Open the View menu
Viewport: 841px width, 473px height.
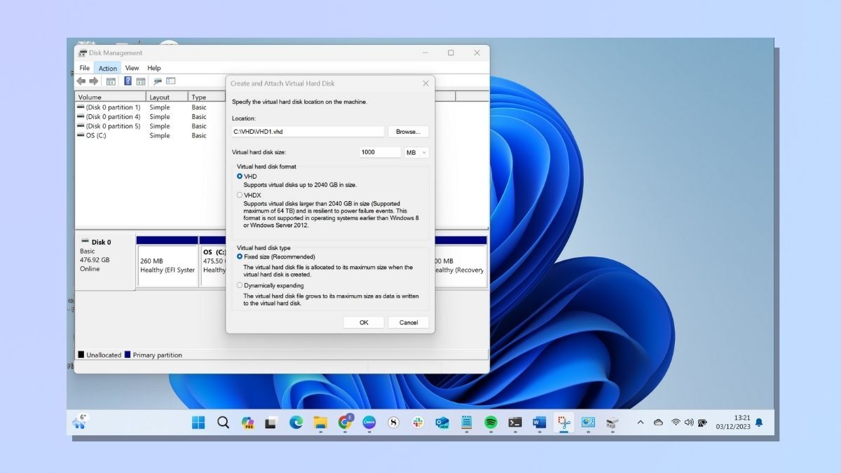tap(132, 68)
